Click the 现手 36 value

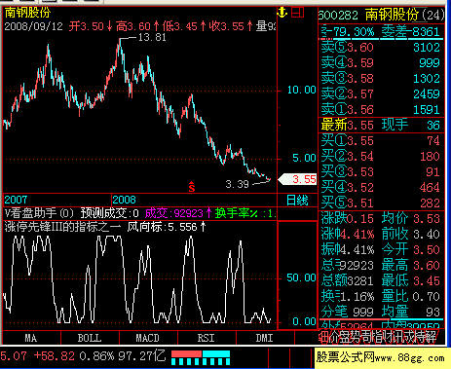[x=411, y=125]
